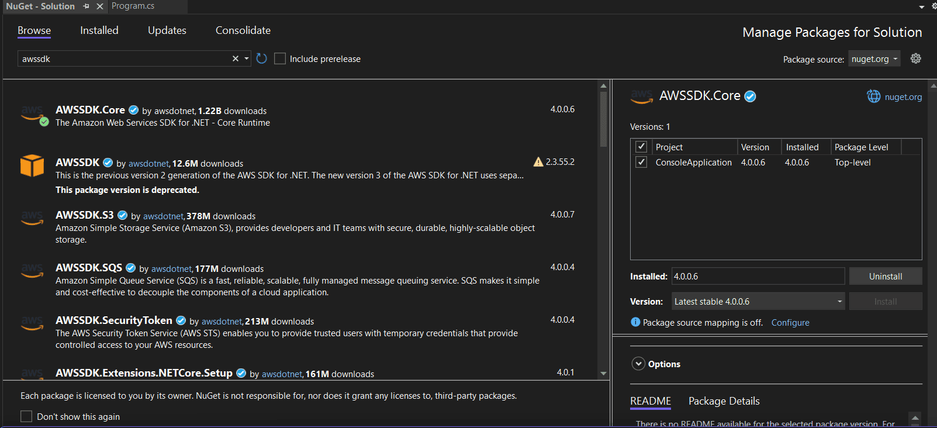The height and width of the screenshot is (428, 937).
Task: Click the AWS logo in details header
Action: click(x=641, y=96)
